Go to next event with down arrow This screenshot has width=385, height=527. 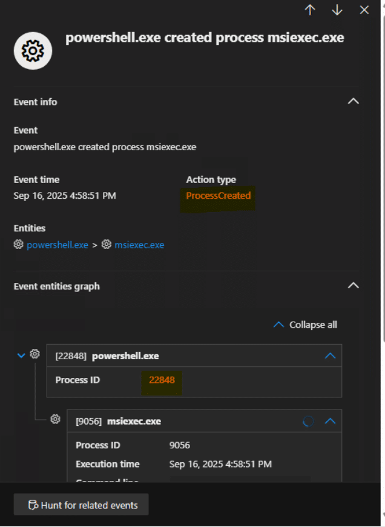click(x=337, y=10)
